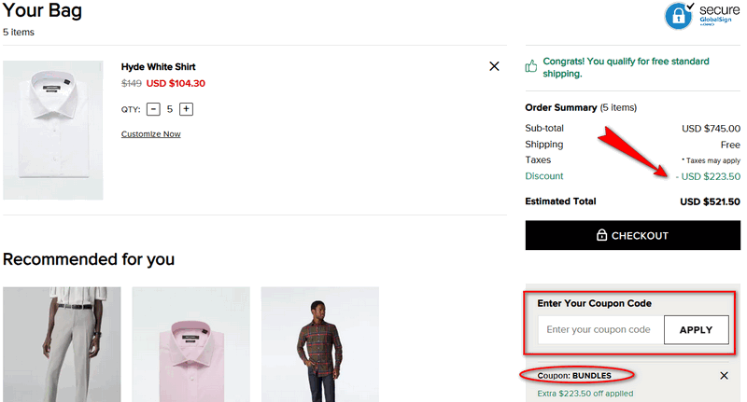Click the Coupon: BUNDLES label
Image resolution: width=747 pixels, height=402 pixels.
click(x=573, y=375)
